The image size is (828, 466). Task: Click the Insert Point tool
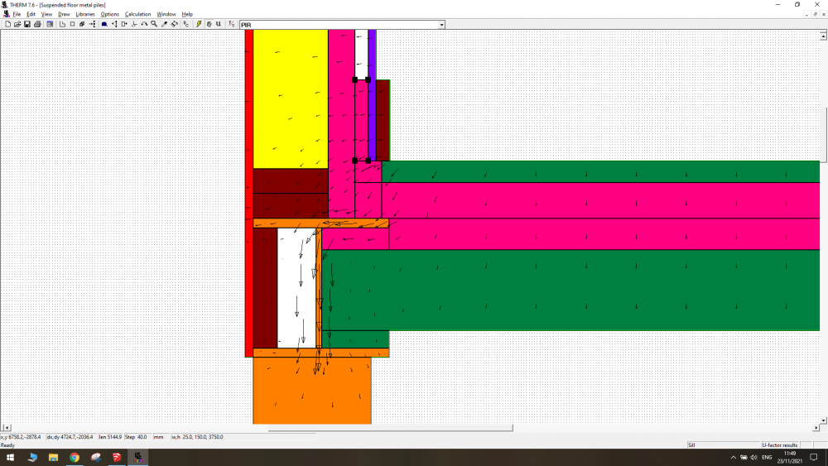93,24
